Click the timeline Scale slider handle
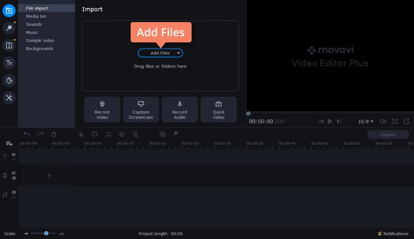 (46, 233)
